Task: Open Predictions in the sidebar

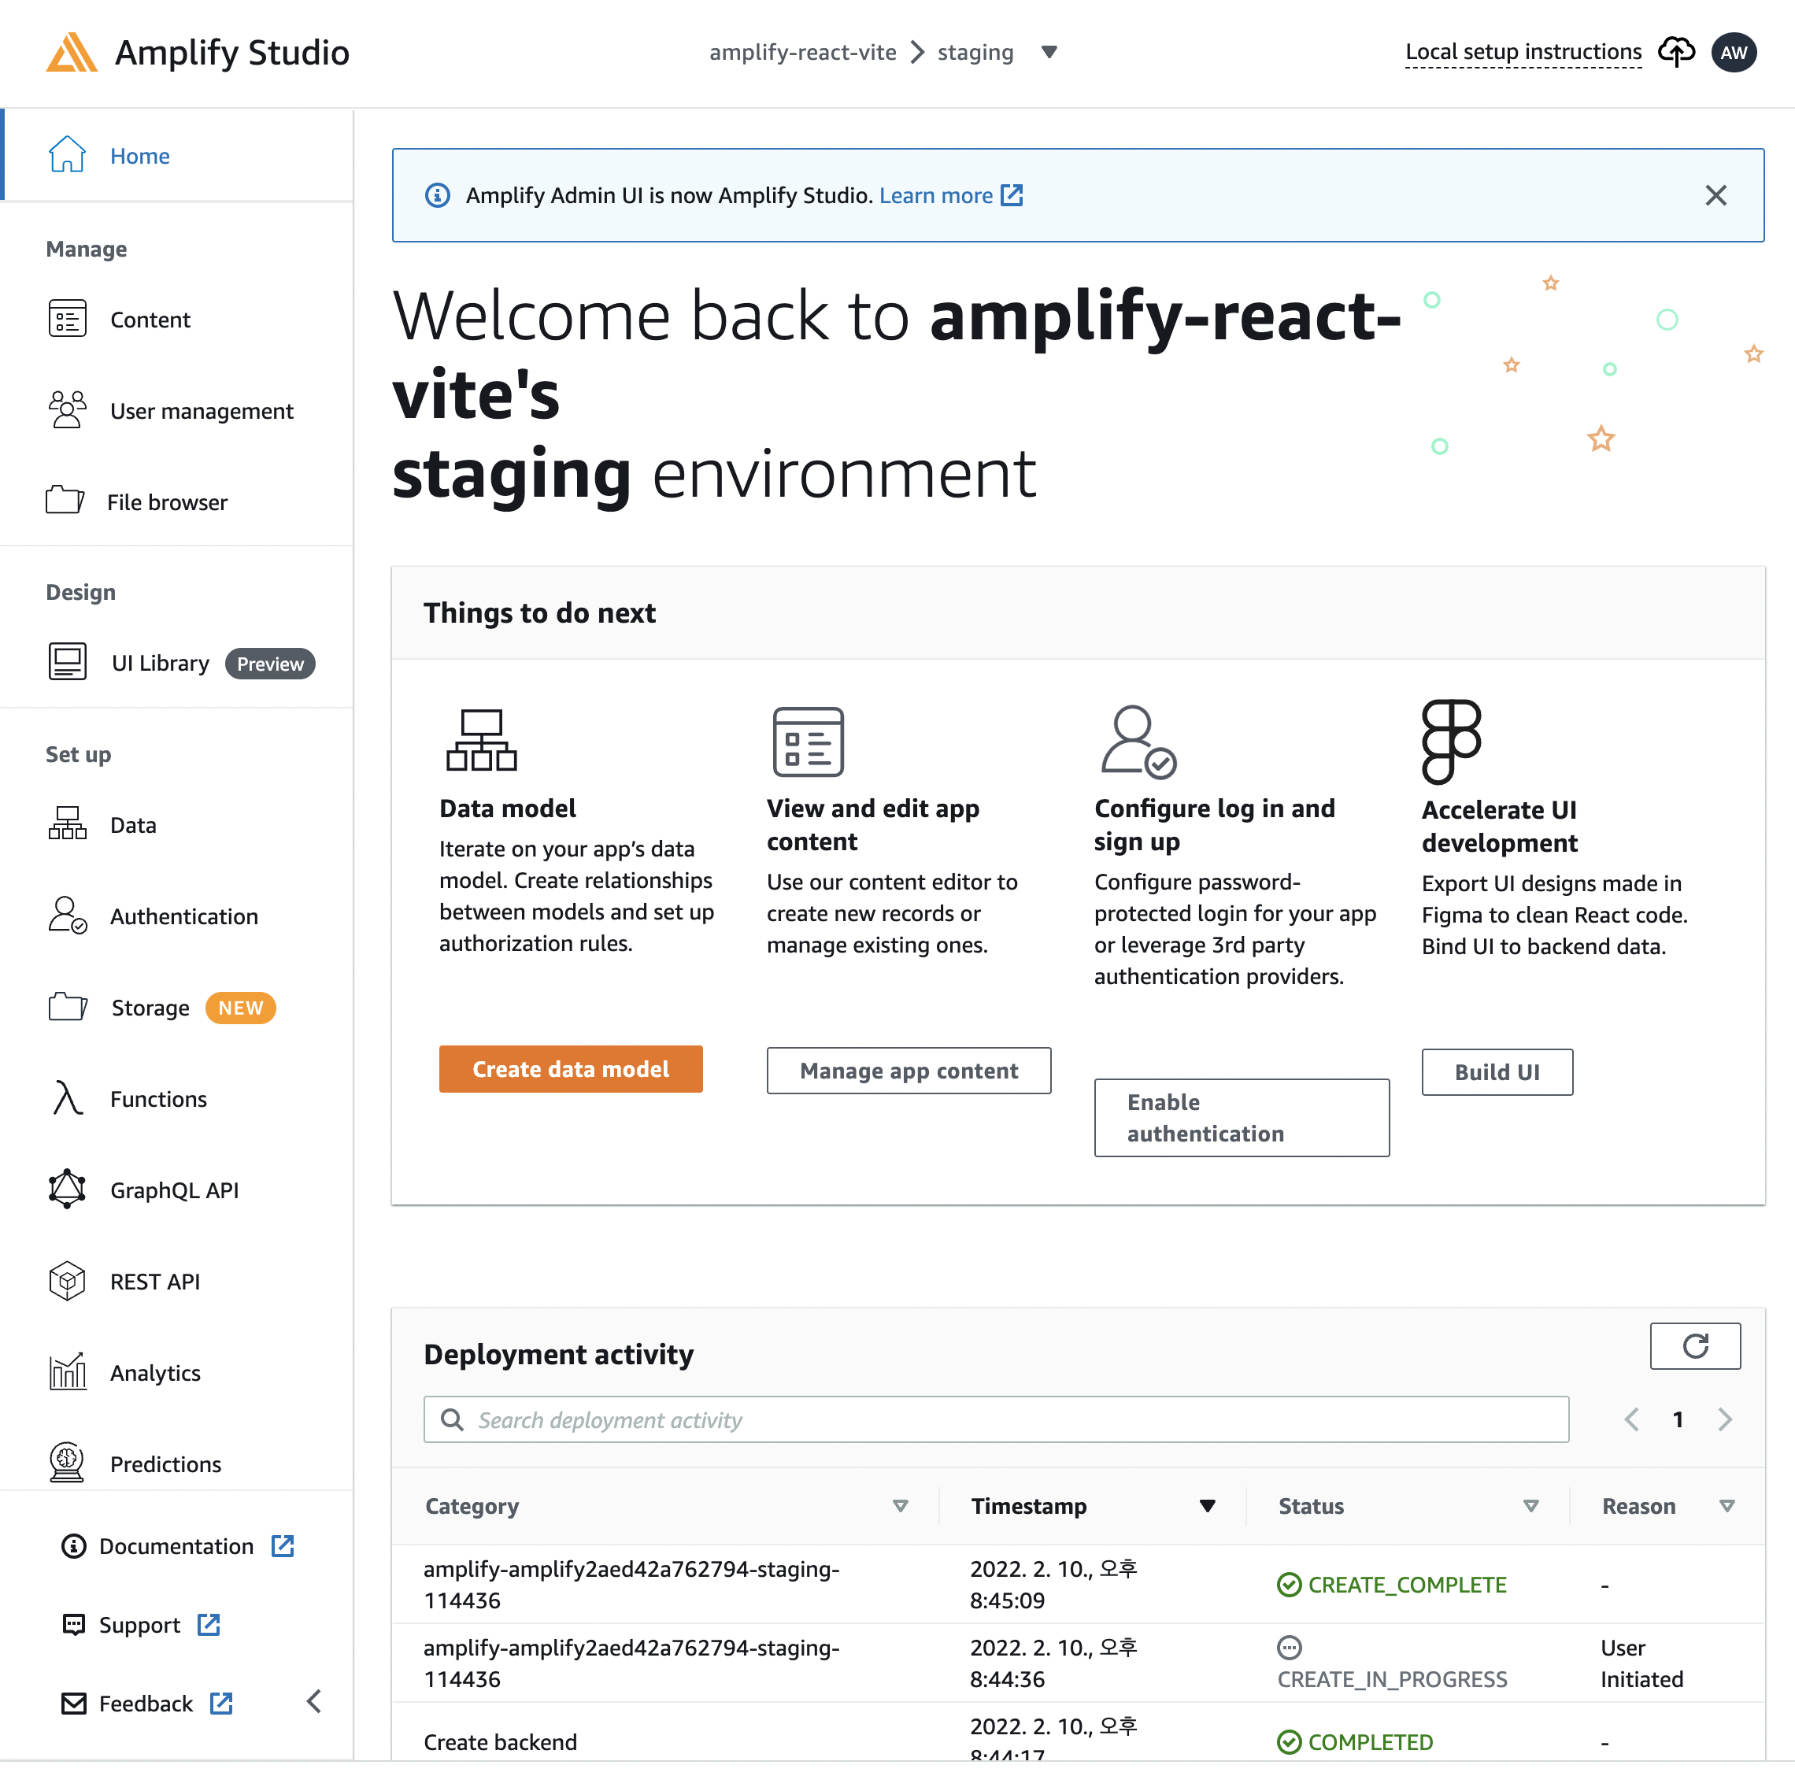Action: (x=165, y=1464)
